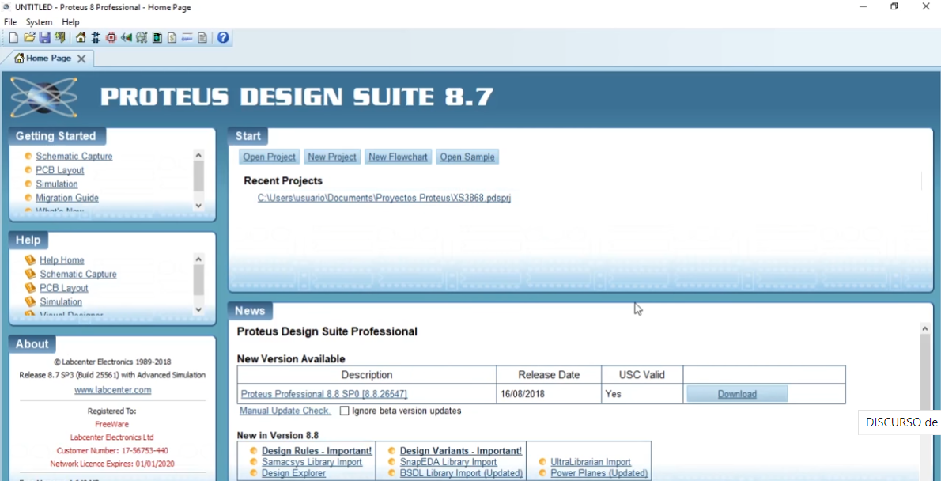Open the Gerber Viewer toolbar icon
The image size is (941, 481).
click(x=142, y=38)
